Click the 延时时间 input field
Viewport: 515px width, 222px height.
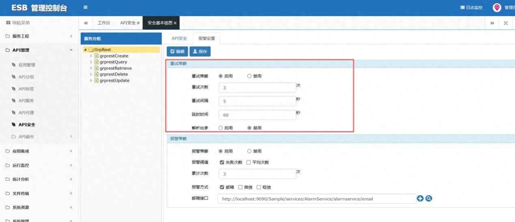(257, 115)
